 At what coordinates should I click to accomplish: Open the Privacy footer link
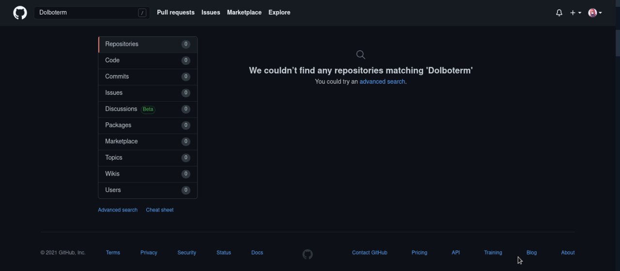149,253
